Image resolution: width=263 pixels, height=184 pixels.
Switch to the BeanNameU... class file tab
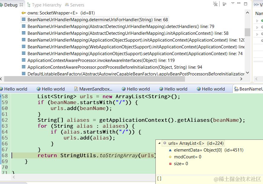click(x=249, y=89)
